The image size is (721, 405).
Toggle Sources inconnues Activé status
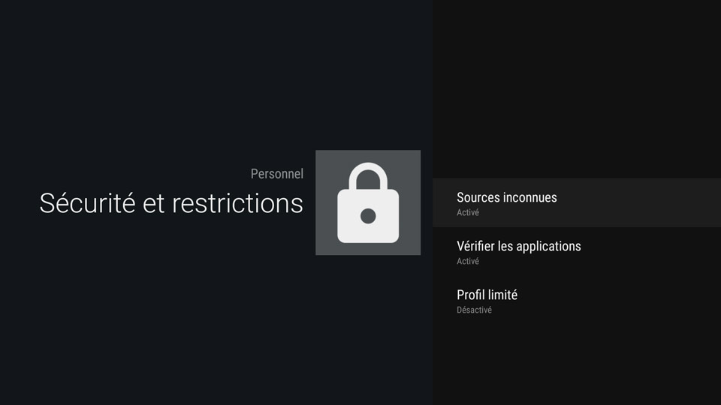tap(468, 212)
